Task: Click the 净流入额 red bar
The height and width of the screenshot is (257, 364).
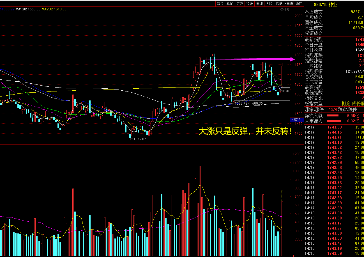Action: tap(333, 116)
